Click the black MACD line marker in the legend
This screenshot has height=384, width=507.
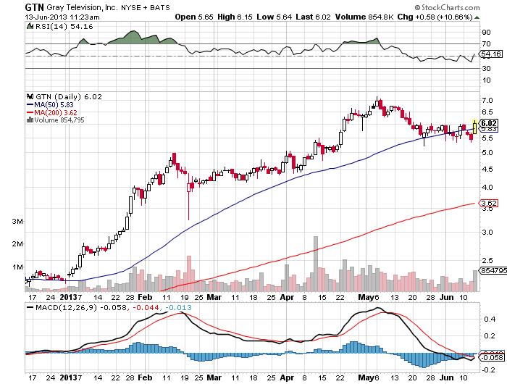pos(30,307)
